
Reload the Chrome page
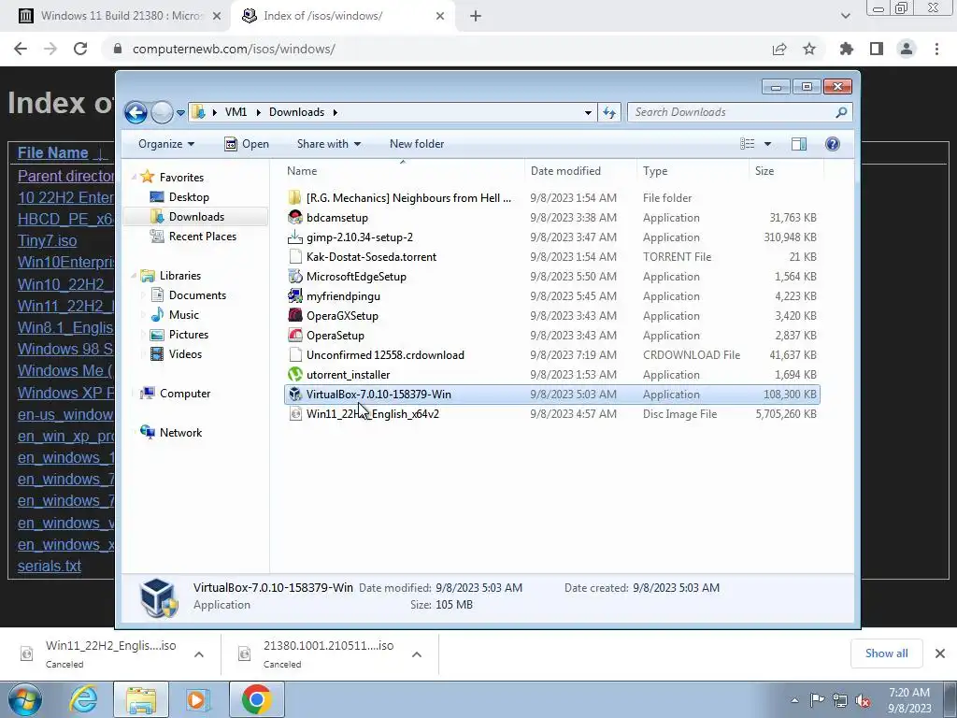coord(80,49)
